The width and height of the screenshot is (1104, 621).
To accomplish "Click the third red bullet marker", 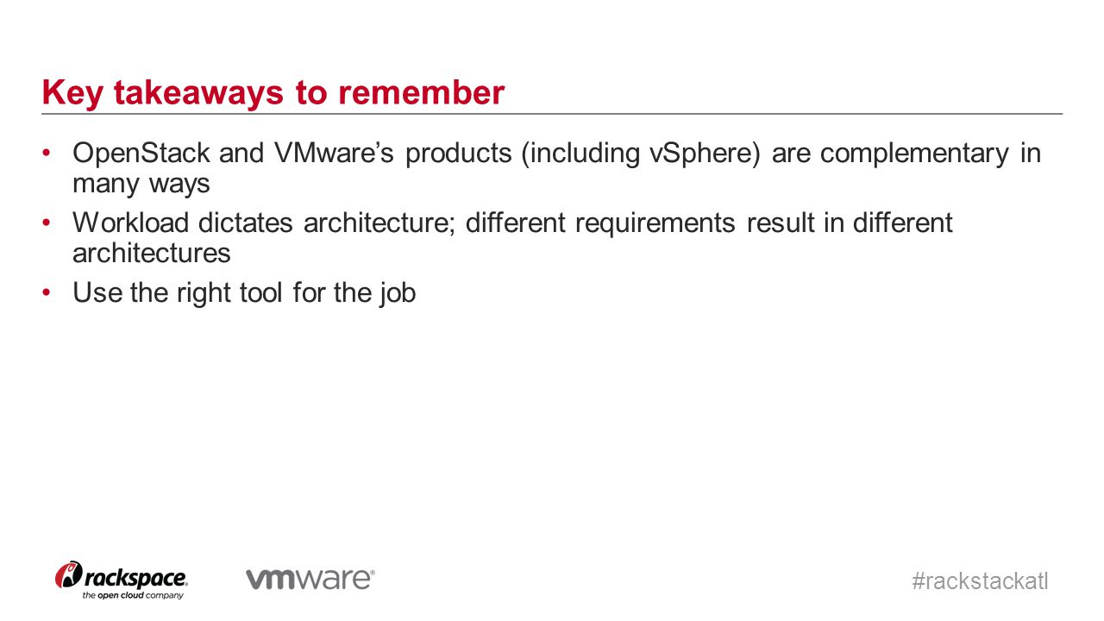I will coord(47,293).
